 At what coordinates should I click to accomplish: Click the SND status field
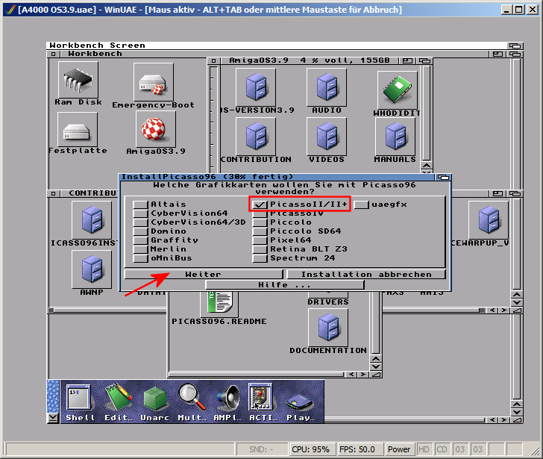coord(262,449)
